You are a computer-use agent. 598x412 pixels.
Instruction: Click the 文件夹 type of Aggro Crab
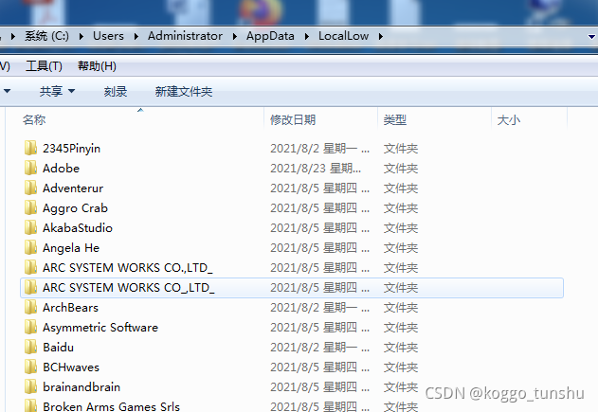401,208
